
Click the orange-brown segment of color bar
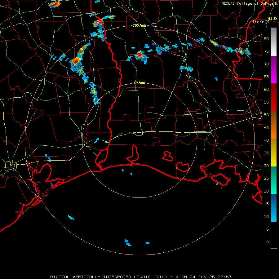(274, 125)
